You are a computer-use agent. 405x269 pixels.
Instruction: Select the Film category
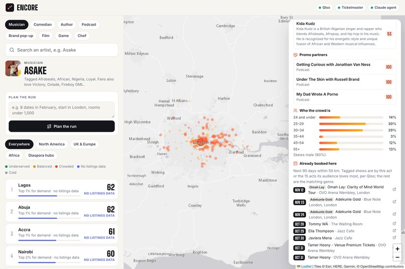click(x=46, y=36)
